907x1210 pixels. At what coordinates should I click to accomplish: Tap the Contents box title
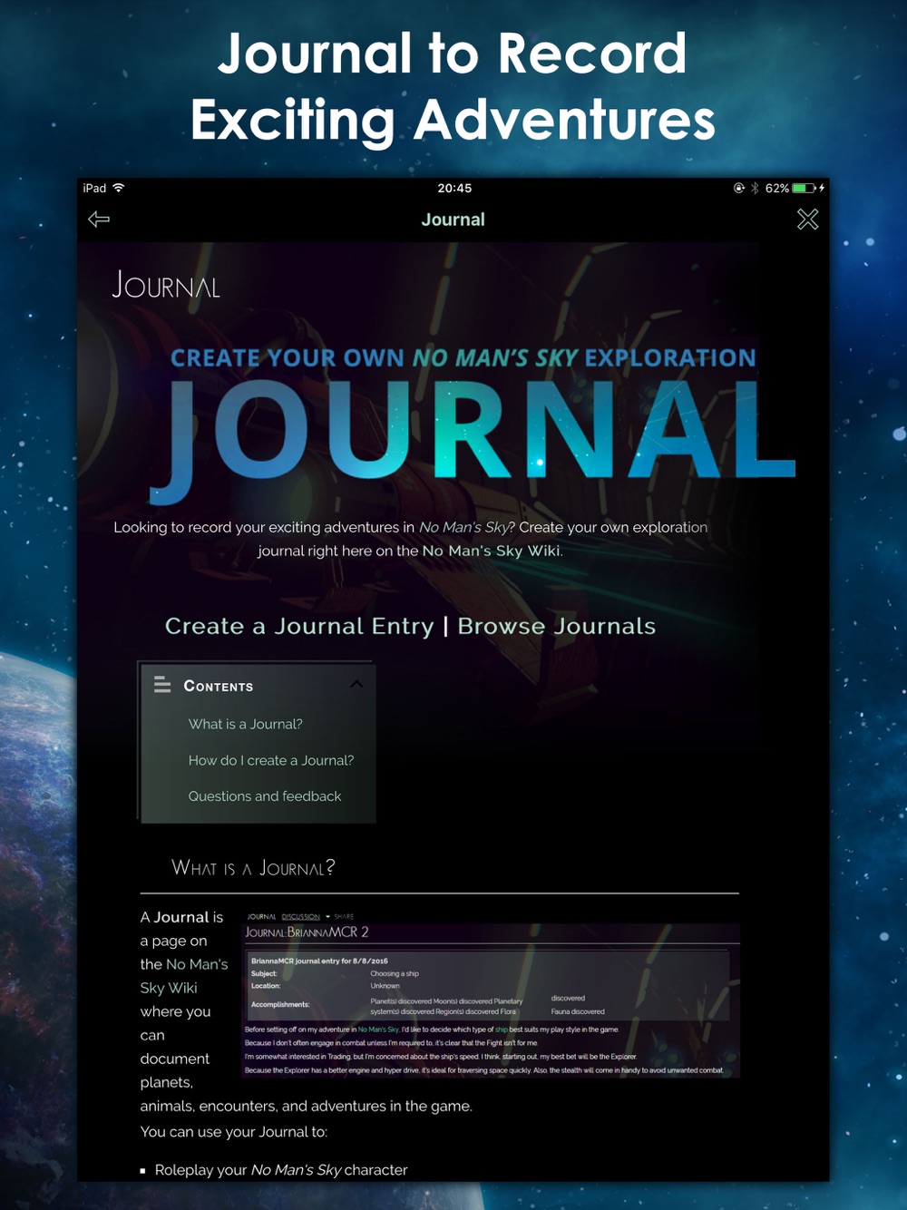219,686
